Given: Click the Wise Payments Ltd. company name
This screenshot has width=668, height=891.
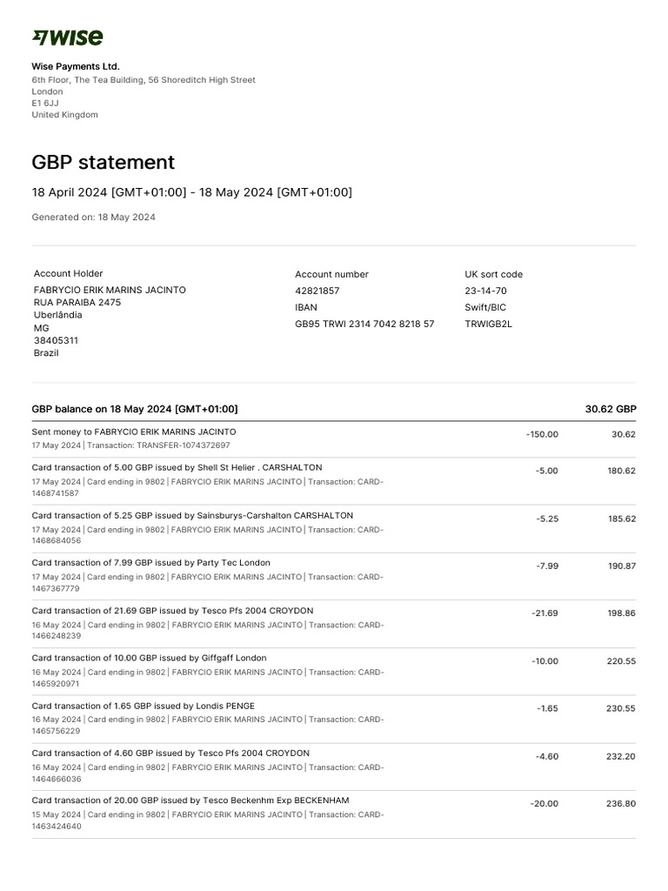Looking at the screenshot, I should 76,66.
